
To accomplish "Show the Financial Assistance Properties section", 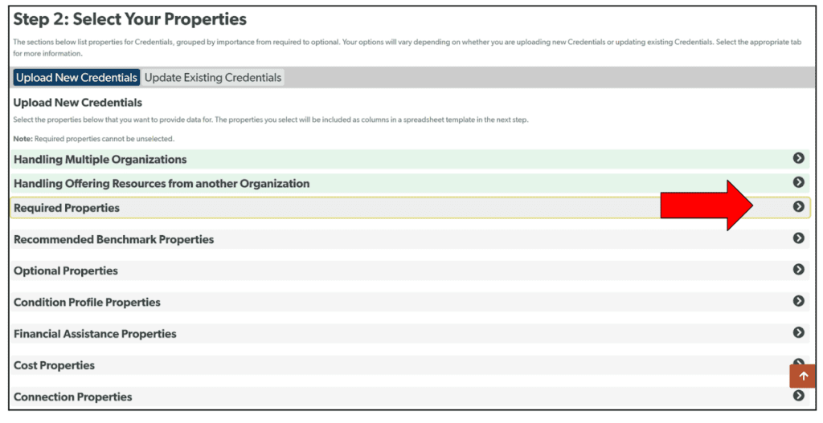I will tap(410, 333).
